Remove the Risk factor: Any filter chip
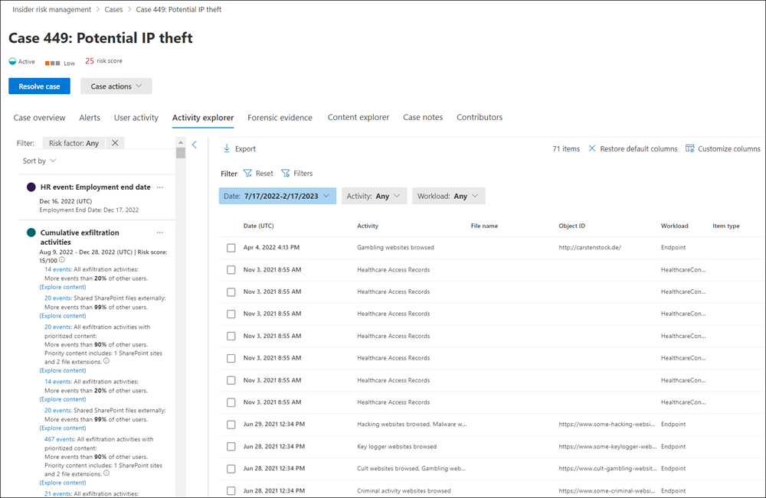 tap(116, 142)
